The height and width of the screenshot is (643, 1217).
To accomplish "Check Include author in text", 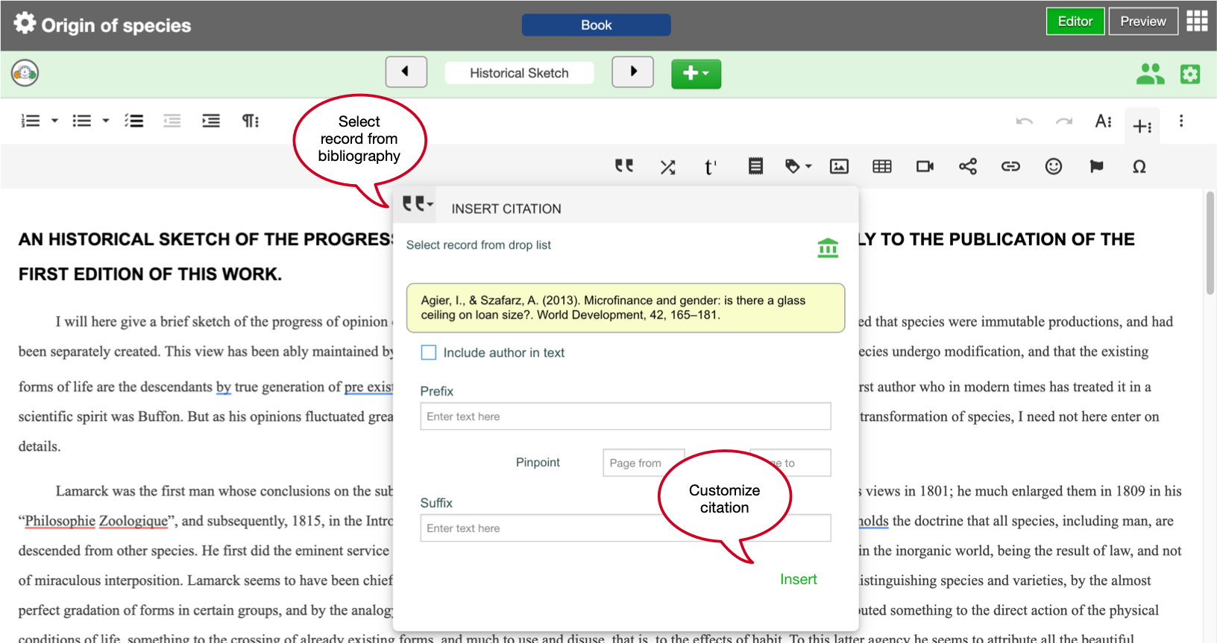I will click(429, 352).
